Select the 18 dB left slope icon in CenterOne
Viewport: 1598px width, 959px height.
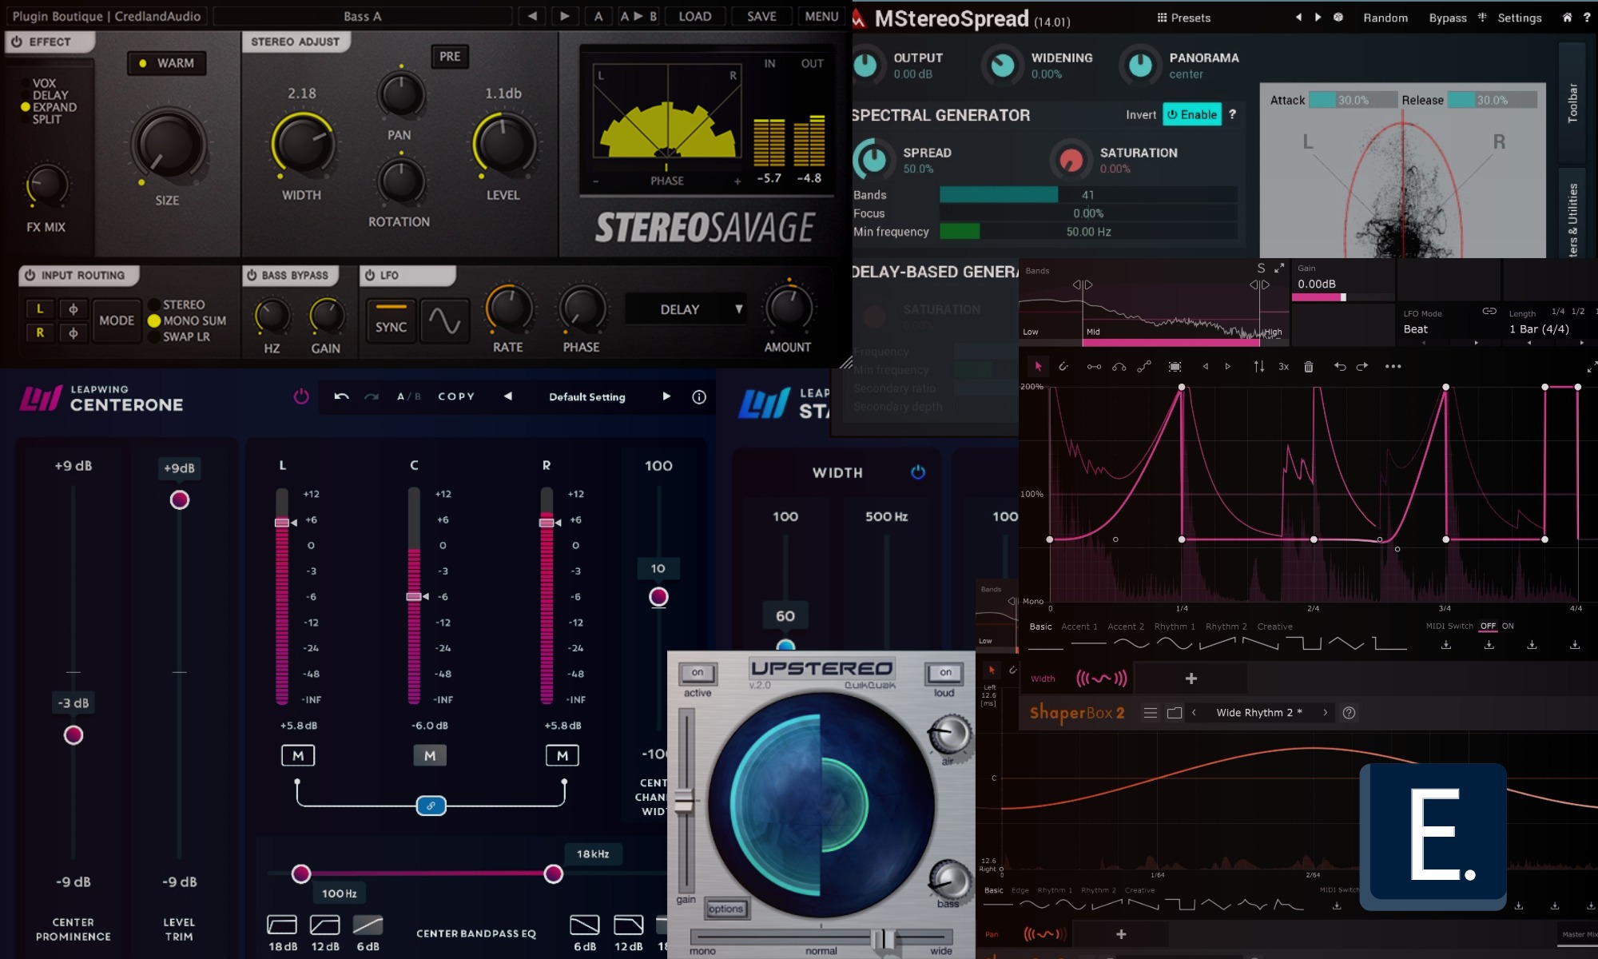click(x=282, y=925)
